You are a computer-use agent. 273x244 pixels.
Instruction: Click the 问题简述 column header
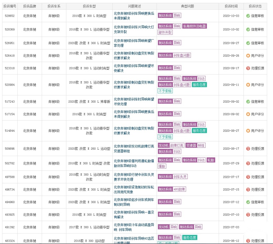[135, 6]
